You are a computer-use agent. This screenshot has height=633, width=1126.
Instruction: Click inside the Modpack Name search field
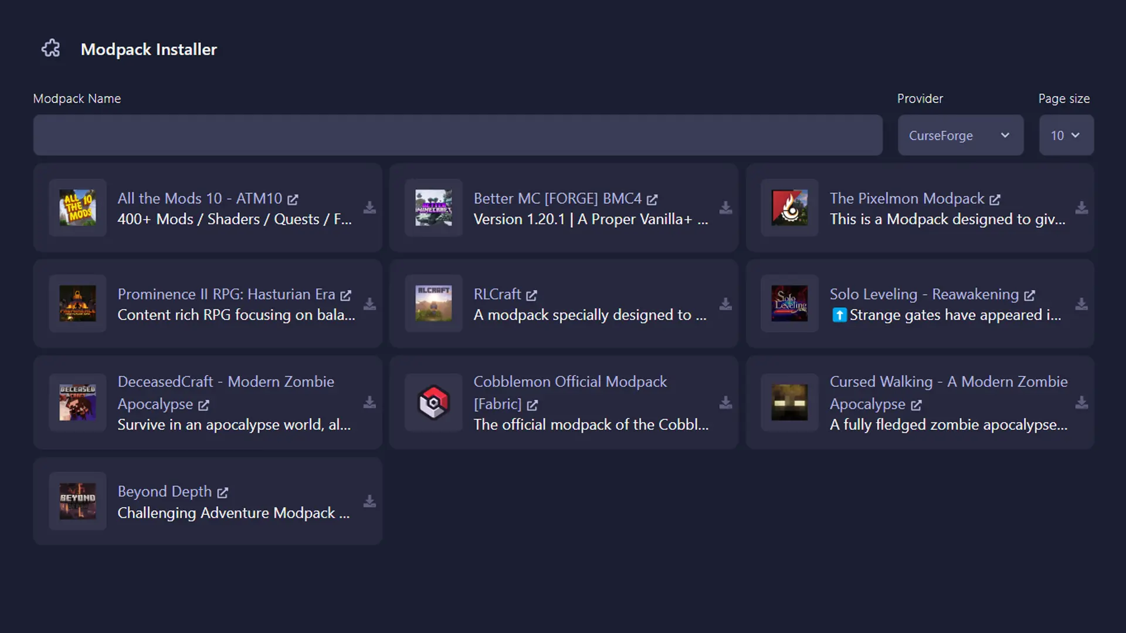(457, 135)
